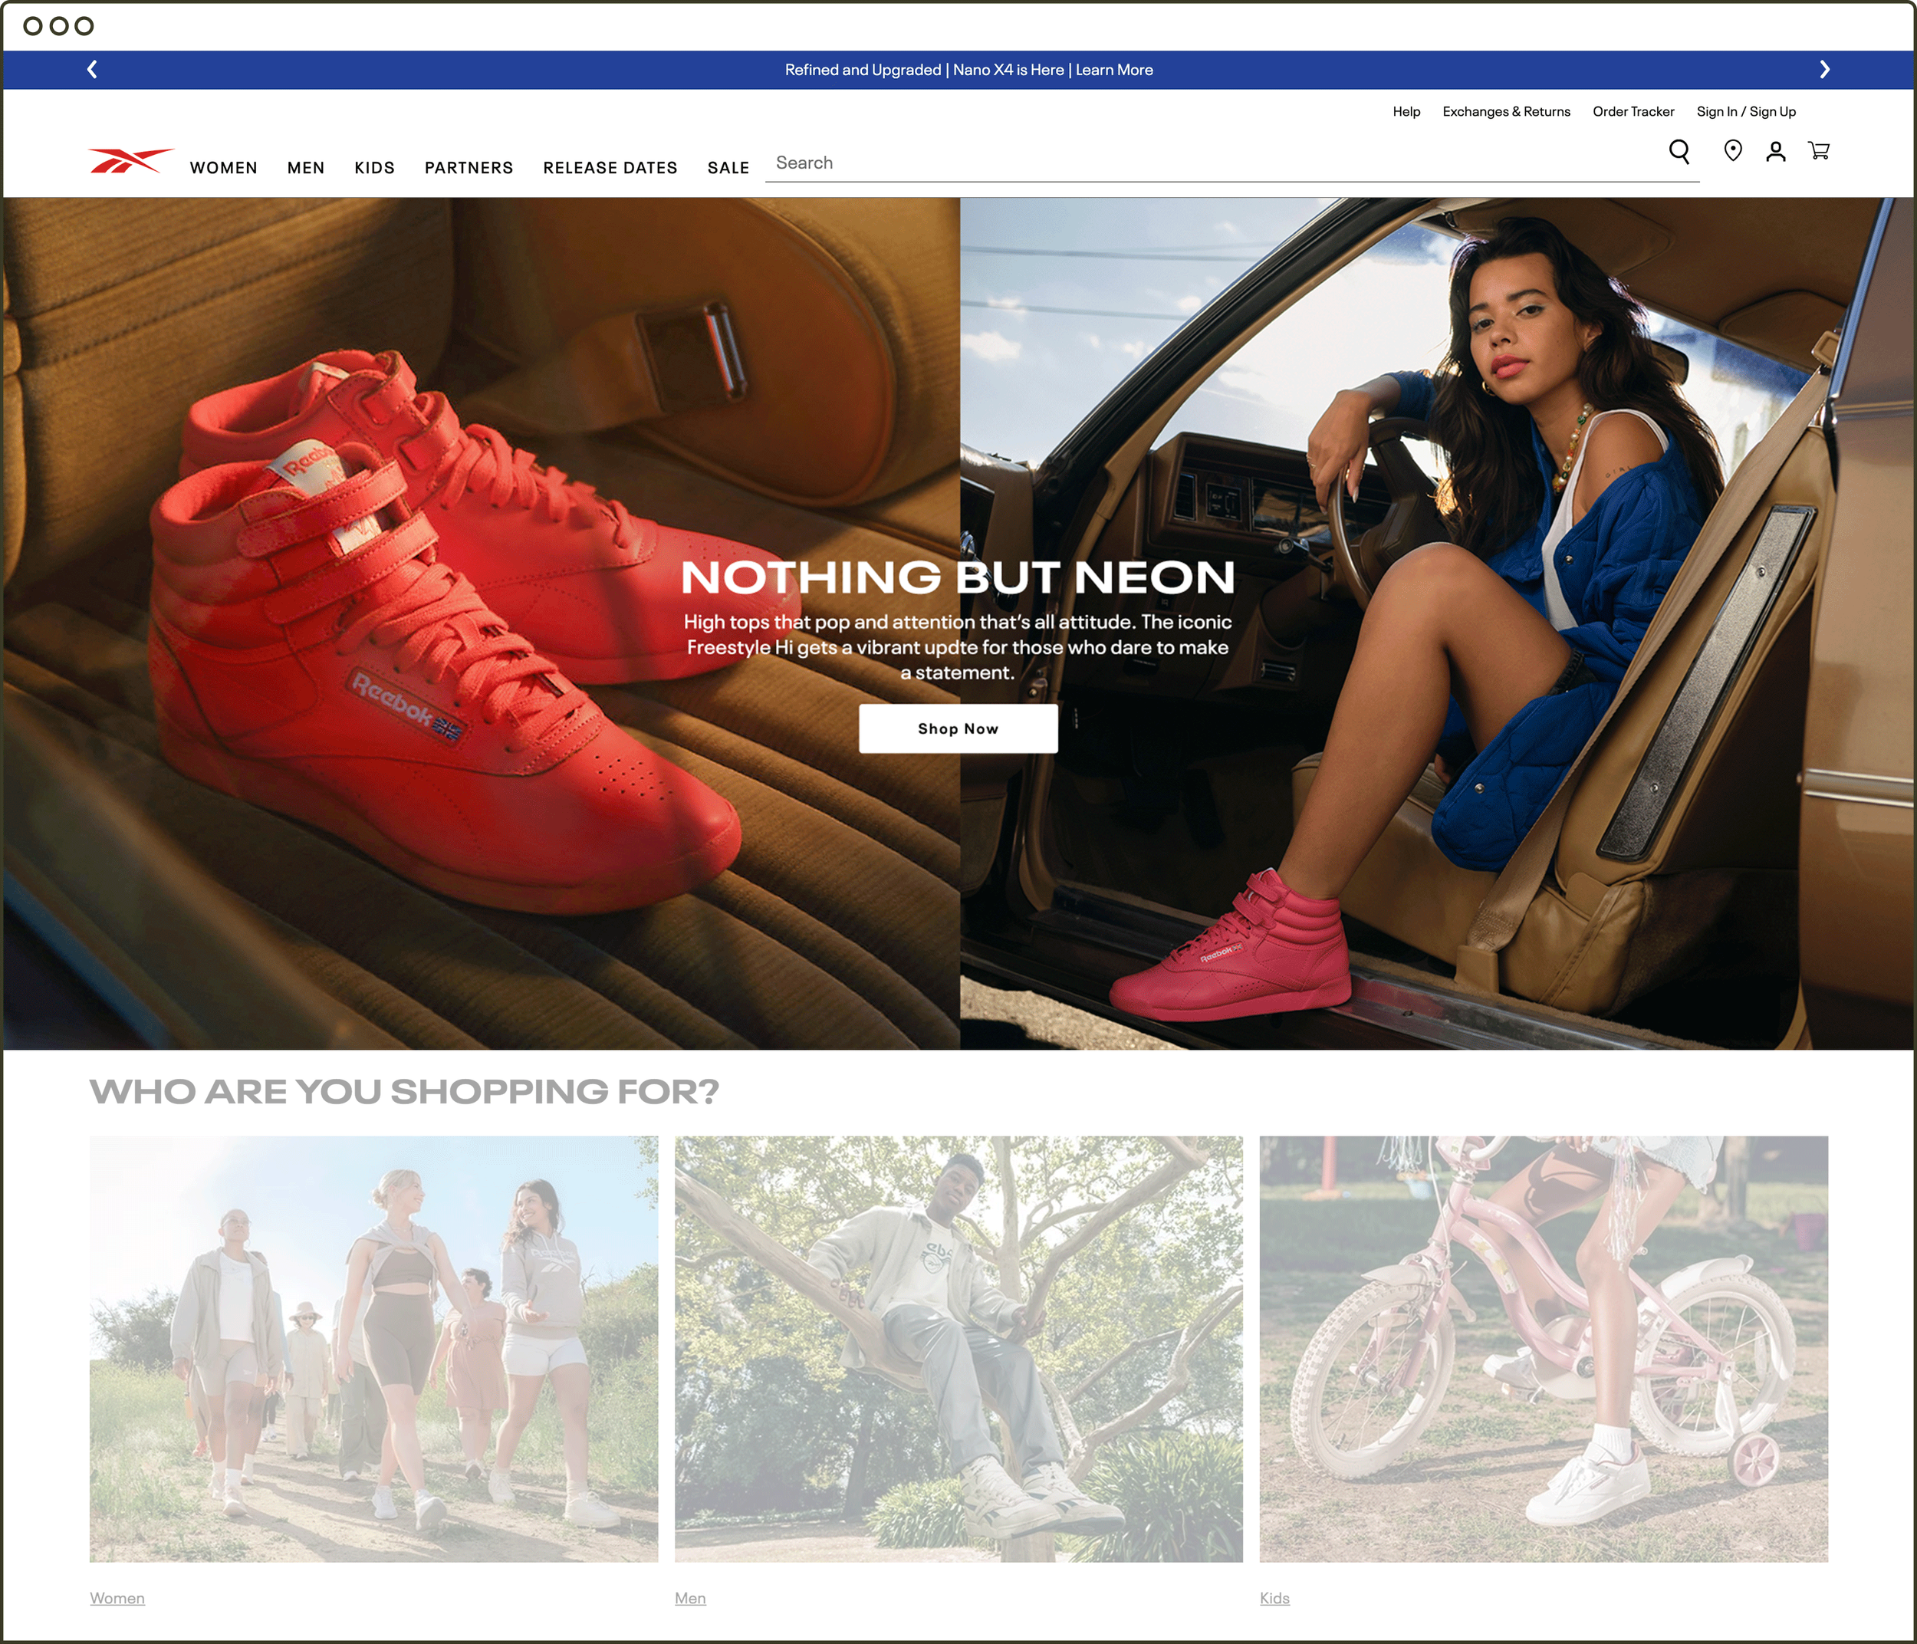Click the Help link

coord(1406,112)
